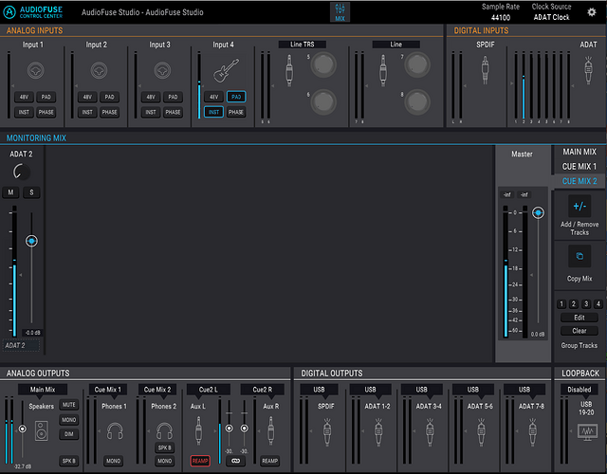This screenshot has height=474, width=607.
Task: Click the Arturia AudioFuse logo icon
Action: (x=9, y=12)
